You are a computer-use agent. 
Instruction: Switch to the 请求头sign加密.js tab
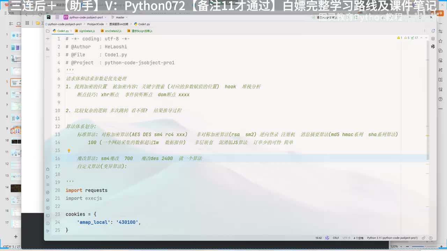point(140,31)
